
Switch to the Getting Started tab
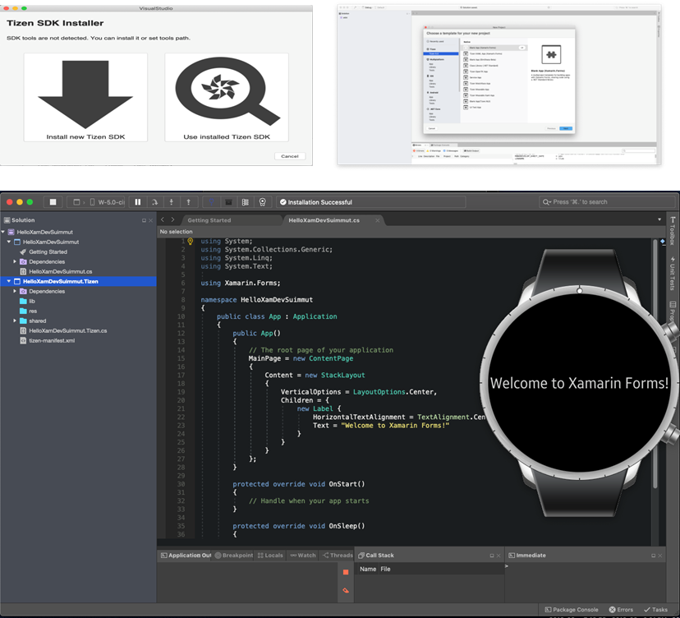209,220
